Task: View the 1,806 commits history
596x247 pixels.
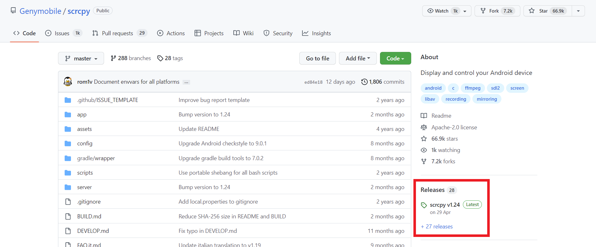Action: pyautogui.click(x=383, y=82)
